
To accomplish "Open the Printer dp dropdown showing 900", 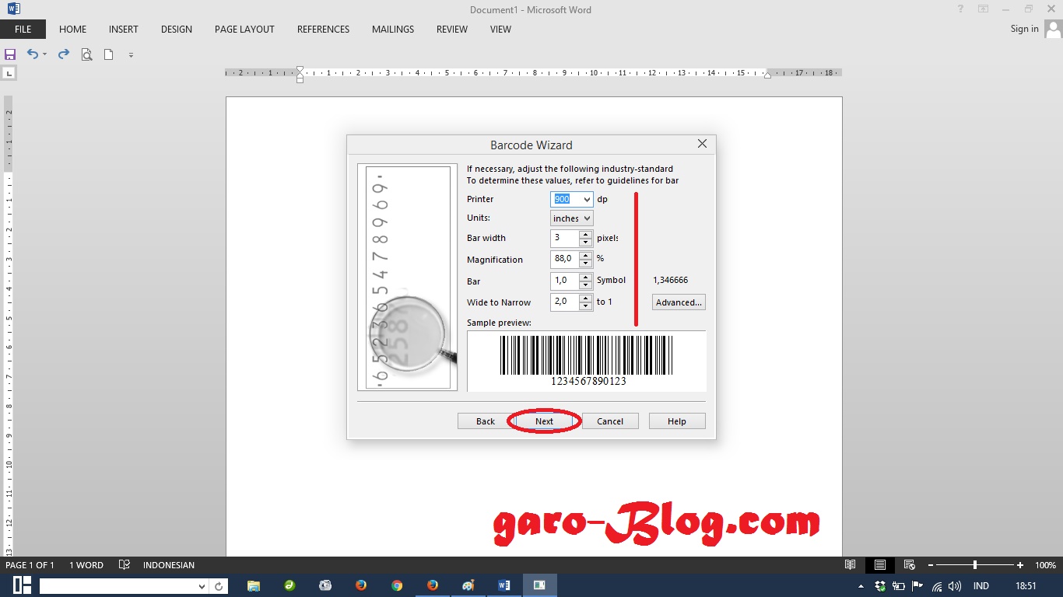I will tap(585, 199).
